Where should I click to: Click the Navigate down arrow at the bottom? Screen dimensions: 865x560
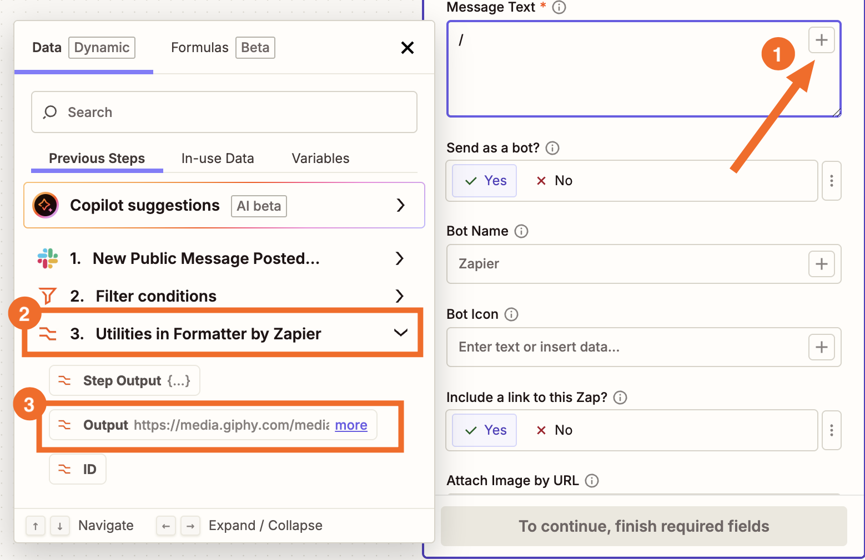pyautogui.click(x=60, y=526)
